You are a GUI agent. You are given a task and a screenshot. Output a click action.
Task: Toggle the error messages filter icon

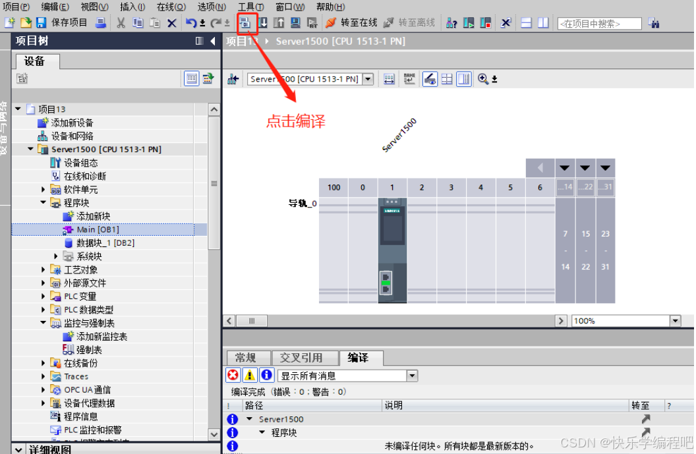pyautogui.click(x=233, y=376)
